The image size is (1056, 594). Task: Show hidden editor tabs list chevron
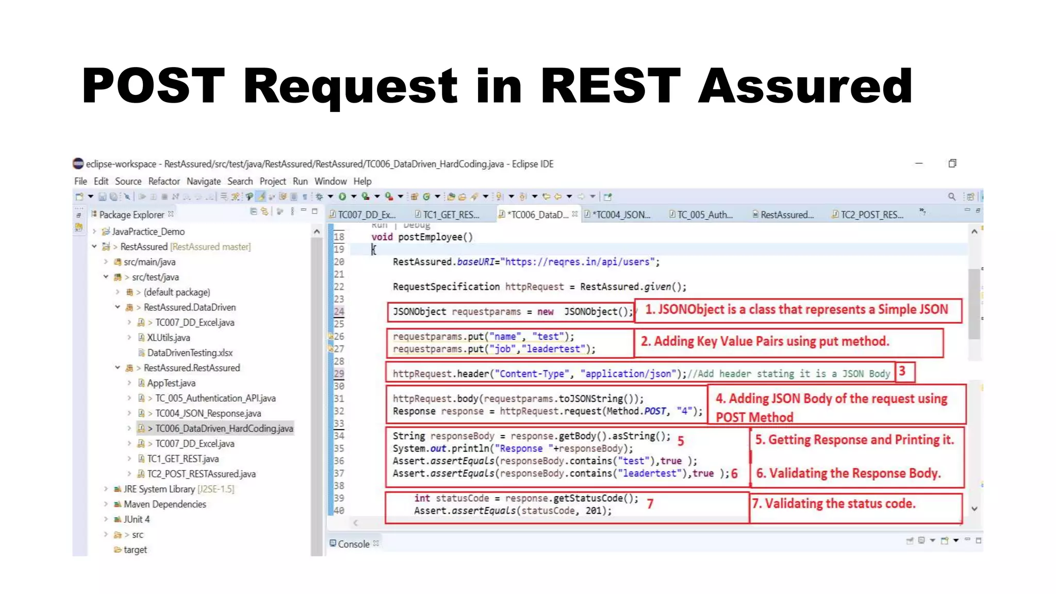point(922,212)
